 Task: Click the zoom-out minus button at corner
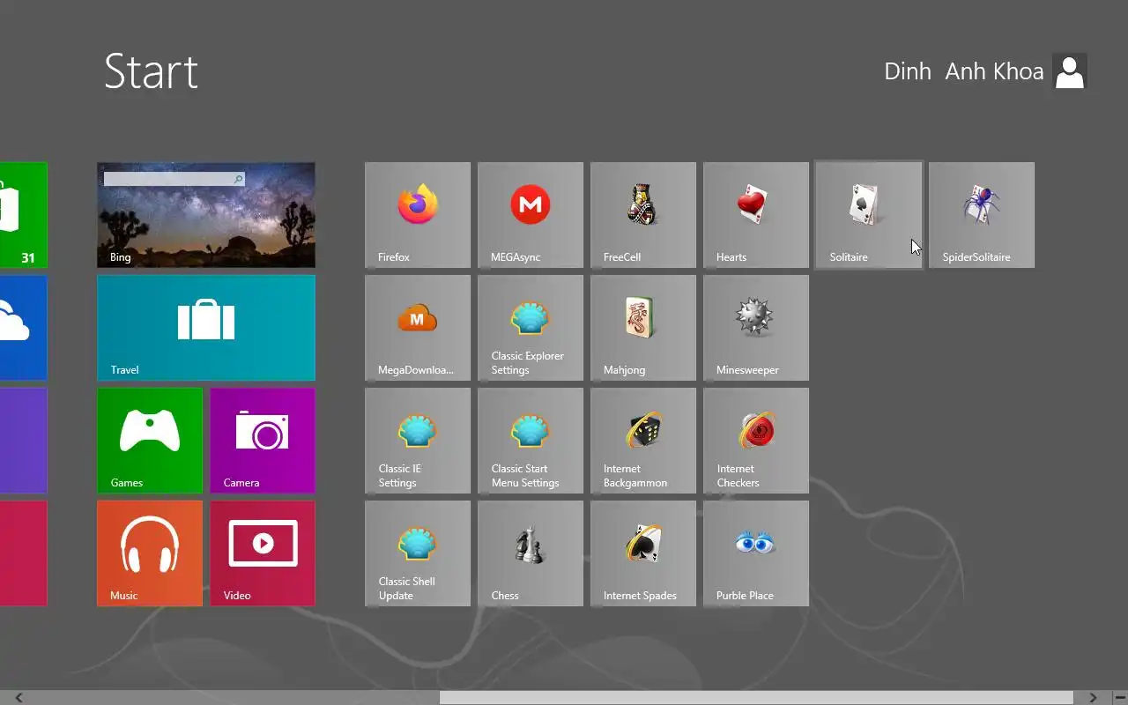pyautogui.click(x=1119, y=697)
